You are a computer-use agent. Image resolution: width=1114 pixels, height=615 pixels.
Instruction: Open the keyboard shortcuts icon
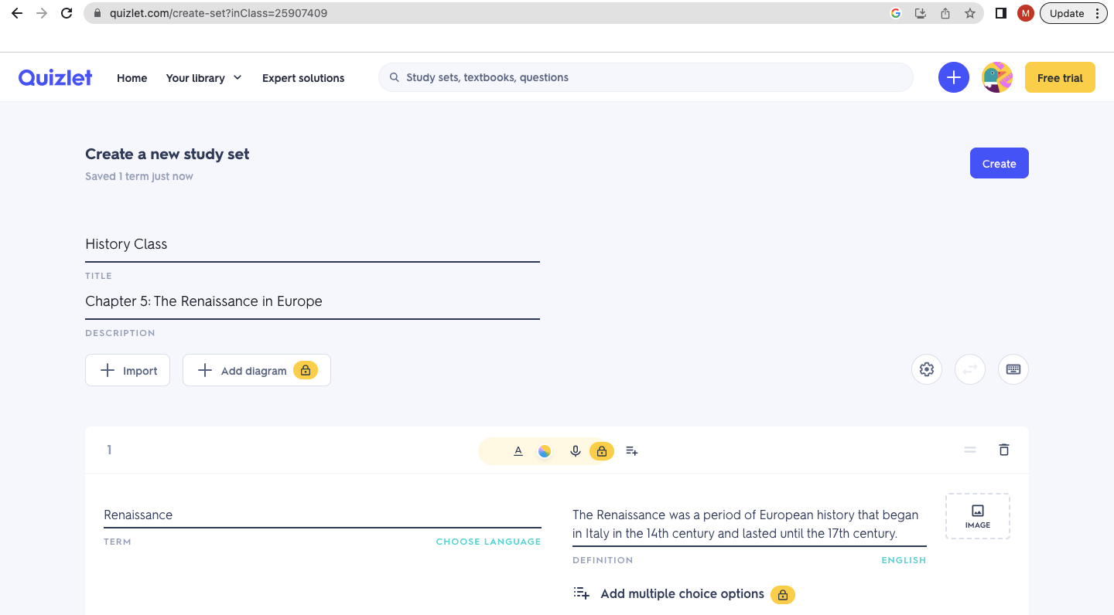coord(1013,369)
